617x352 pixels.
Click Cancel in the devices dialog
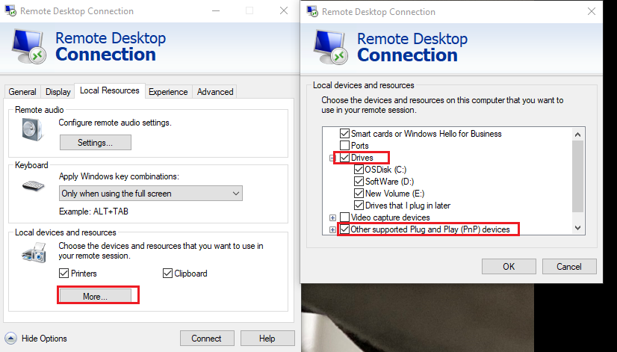coord(569,267)
